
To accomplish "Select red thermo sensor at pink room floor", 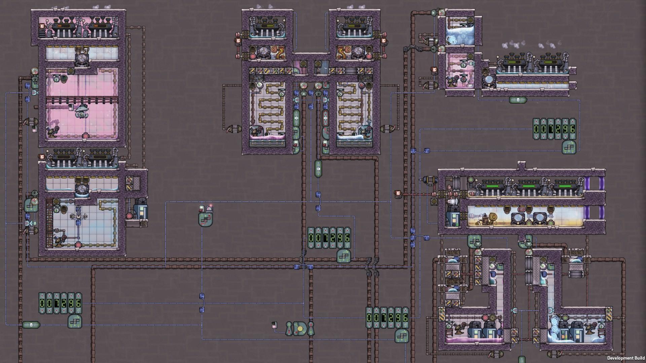I will click(x=85, y=136).
